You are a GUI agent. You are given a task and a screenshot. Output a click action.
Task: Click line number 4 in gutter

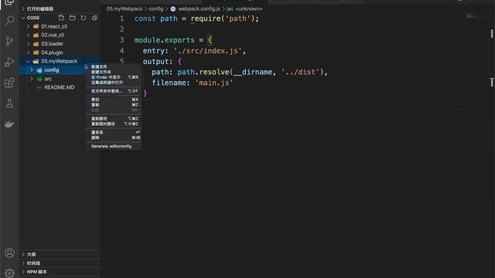[122, 50]
